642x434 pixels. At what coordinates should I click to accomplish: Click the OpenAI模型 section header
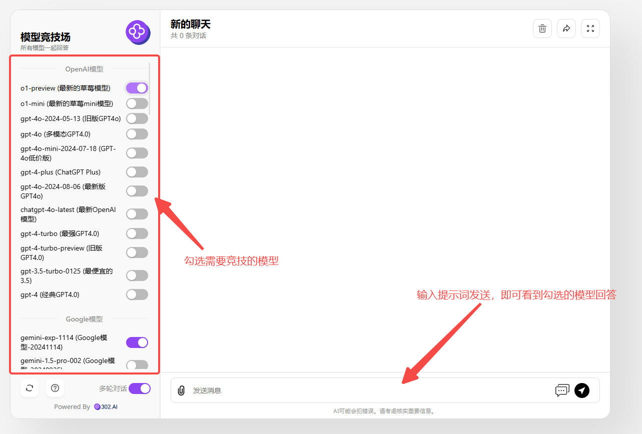coord(84,69)
